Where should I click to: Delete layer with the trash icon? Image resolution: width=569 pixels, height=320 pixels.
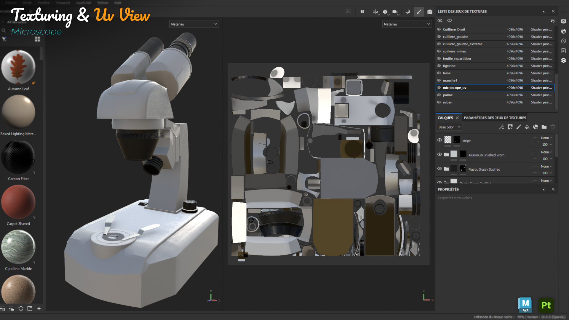(x=552, y=127)
